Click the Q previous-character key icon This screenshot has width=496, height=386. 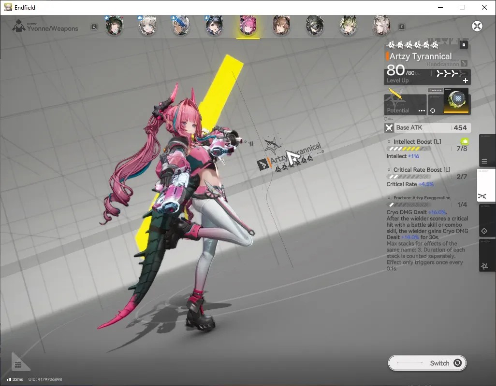[94, 27]
